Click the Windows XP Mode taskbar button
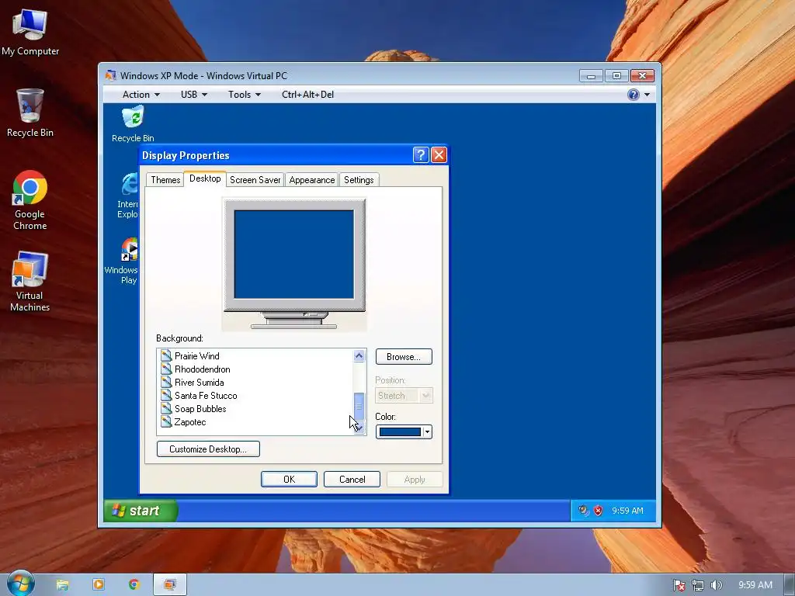This screenshot has width=795, height=596. [170, 584]
